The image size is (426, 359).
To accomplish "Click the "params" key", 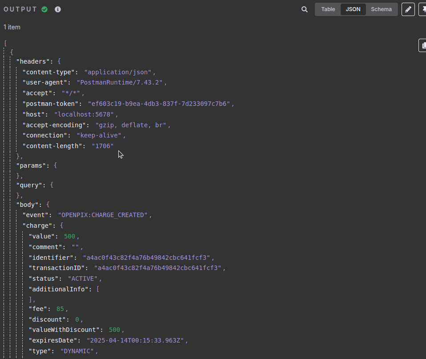I will [x=31, y=165].
